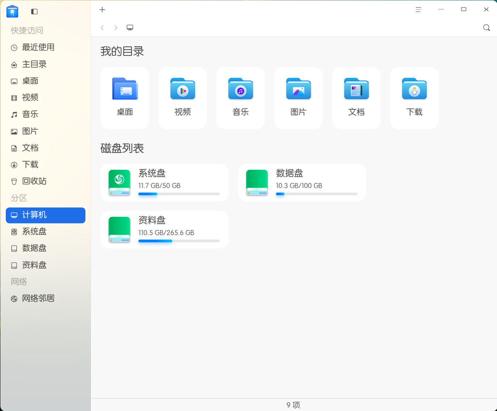Select the 视频 folder icon
The width and height of the screenshot is (497, 411).
pos(183,89)
